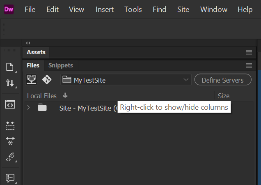This screenshot has height=185, width=261.
Task: Click the Size column header
Action: pos(224,96)
